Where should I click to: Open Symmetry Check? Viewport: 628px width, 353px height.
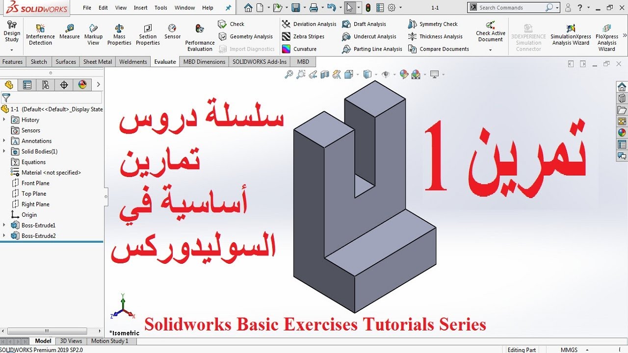click(x=433, y=24)
